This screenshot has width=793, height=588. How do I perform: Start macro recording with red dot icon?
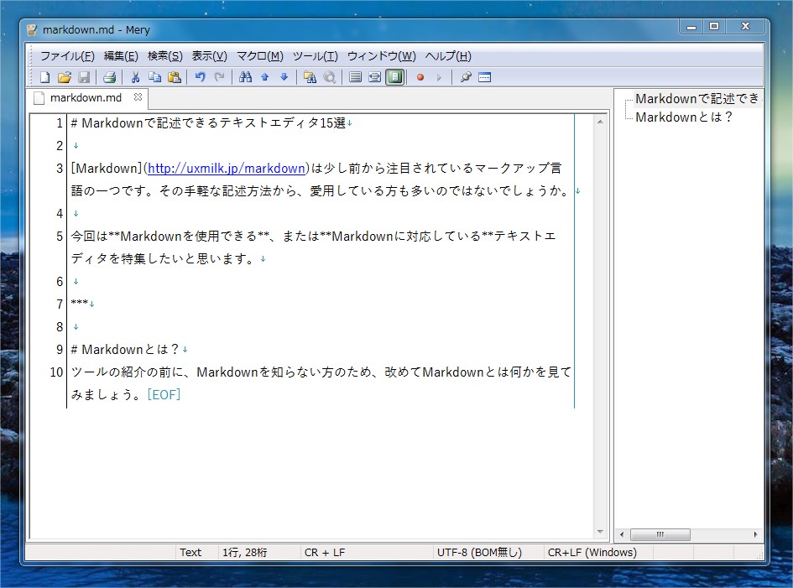[420, 77]
